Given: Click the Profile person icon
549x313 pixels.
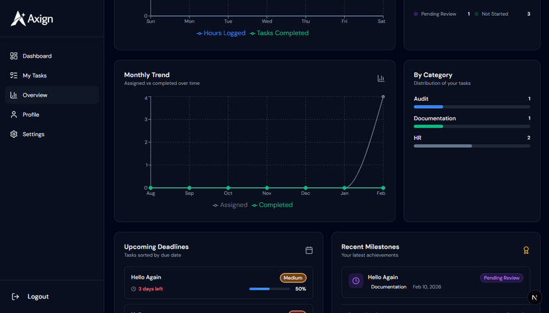Looking at the screenshot, I should pos(14,115).
